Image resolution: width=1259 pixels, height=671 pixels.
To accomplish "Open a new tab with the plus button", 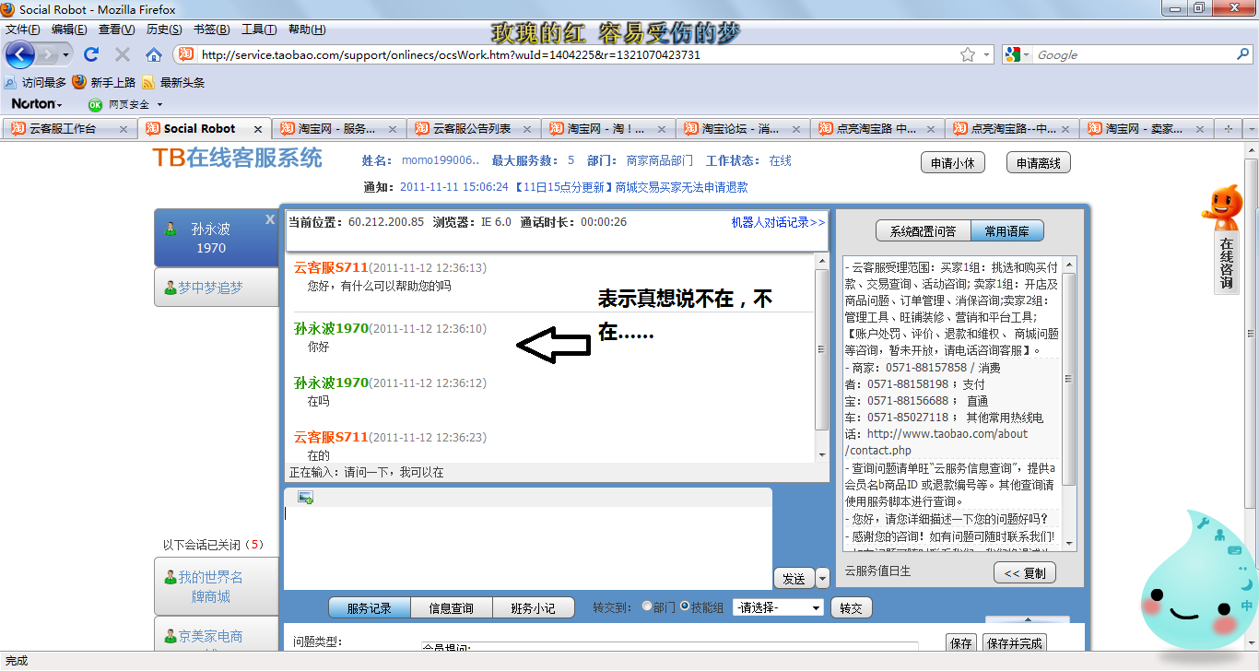I will tap(1228, 129).
